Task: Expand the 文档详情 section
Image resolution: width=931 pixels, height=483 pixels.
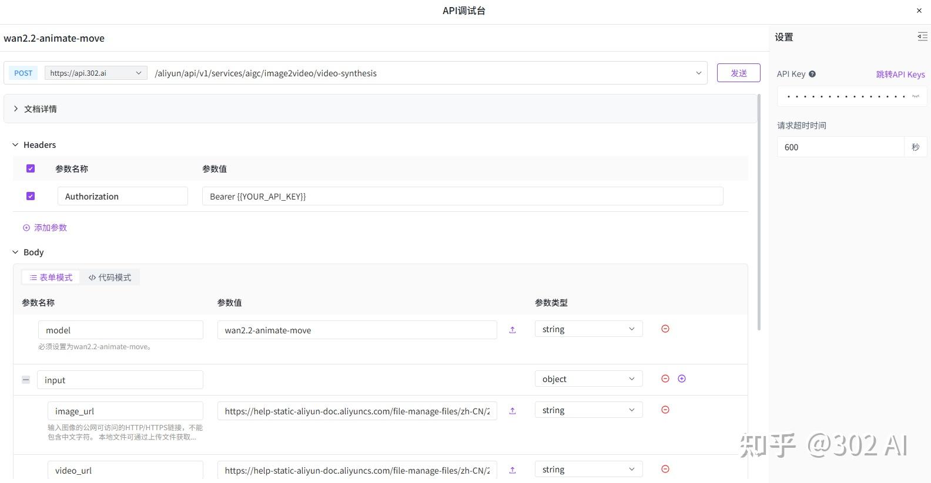Action: pos(16,109)
